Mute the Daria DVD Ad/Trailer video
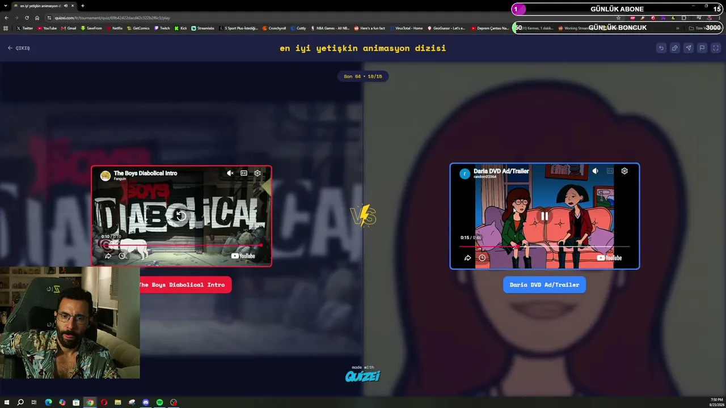 pos(595,171)
